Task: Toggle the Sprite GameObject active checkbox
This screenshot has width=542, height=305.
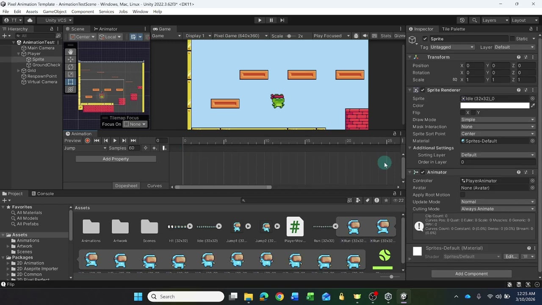Action: click(425, 39)
